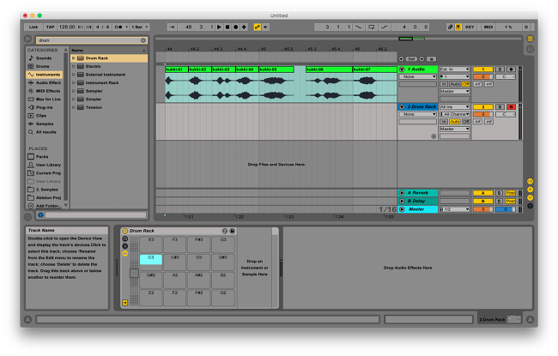Open All Channels dropdown on Drum Rack track
Viewport: 558px width, 356px height.
455,114
